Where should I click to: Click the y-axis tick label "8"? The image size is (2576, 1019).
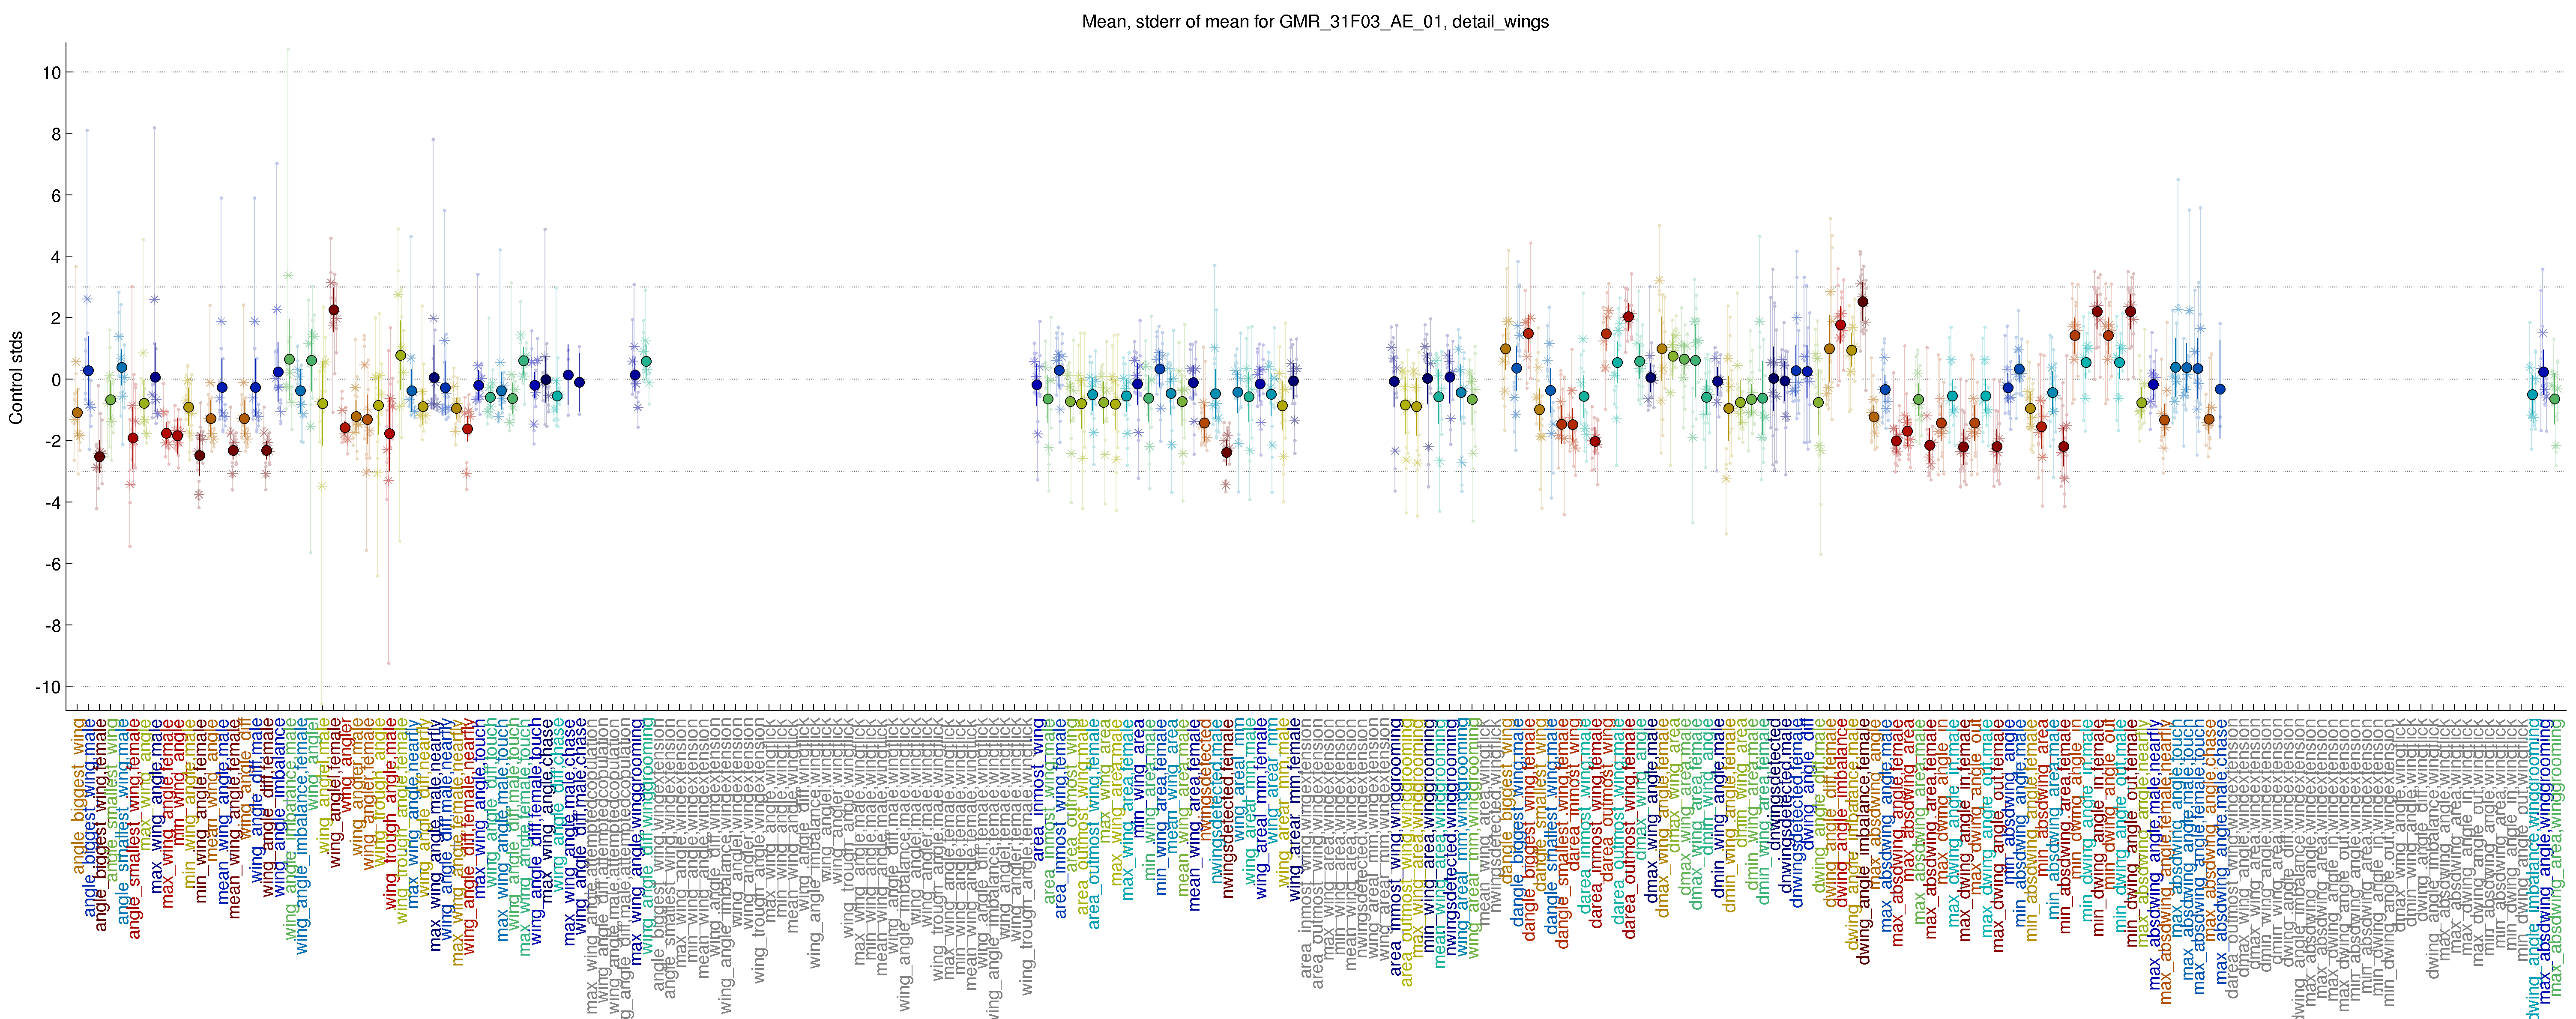click(56, 134)
